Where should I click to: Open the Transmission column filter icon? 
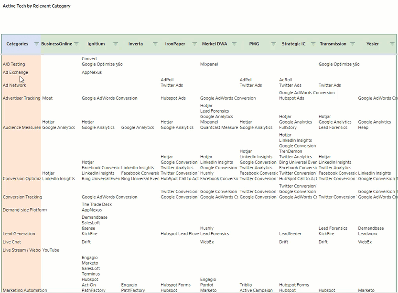click(x=353, y=44)
